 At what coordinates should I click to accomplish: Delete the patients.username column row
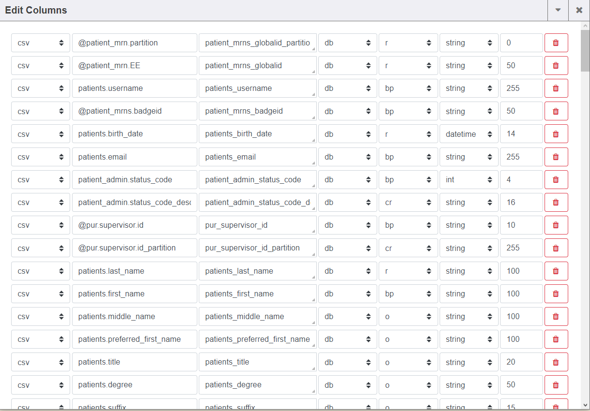pyautogui.click(x=556, y=88)
